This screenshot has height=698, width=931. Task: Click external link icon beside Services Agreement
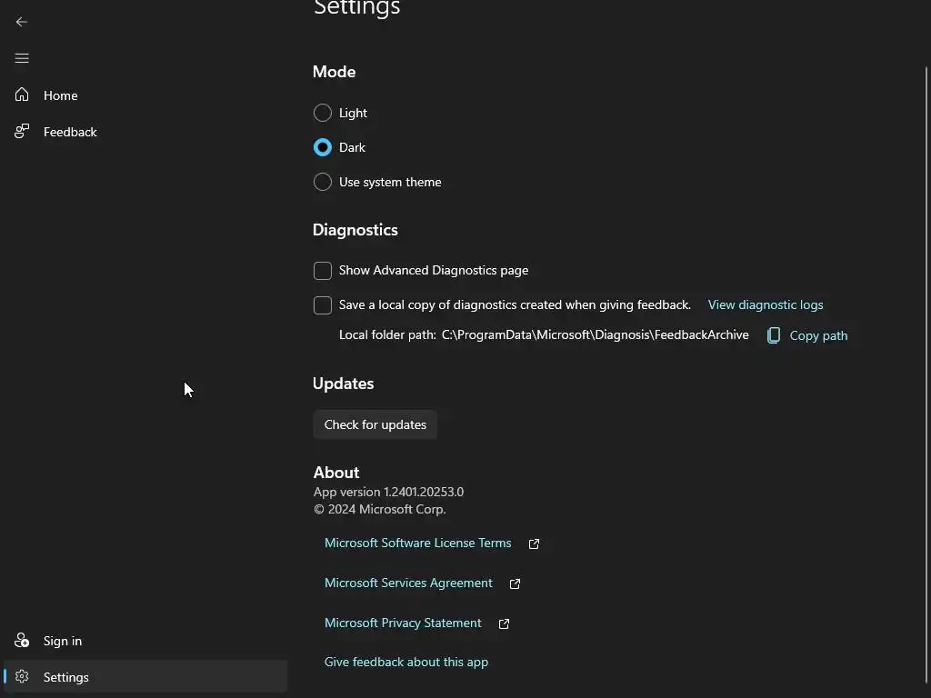click(516, 583)
